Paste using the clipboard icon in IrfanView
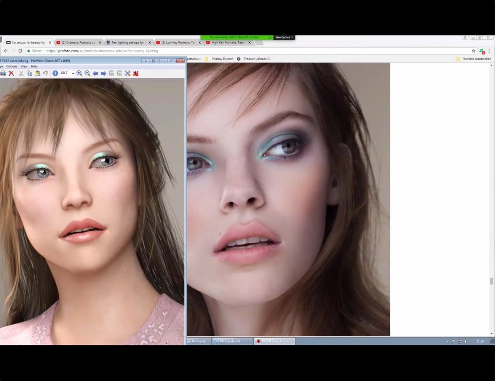 [x=37, y=73]
